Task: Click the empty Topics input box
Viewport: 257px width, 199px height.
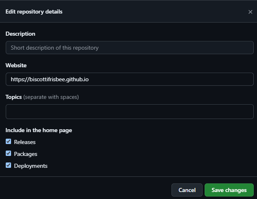Action: (x=129, y=111)
